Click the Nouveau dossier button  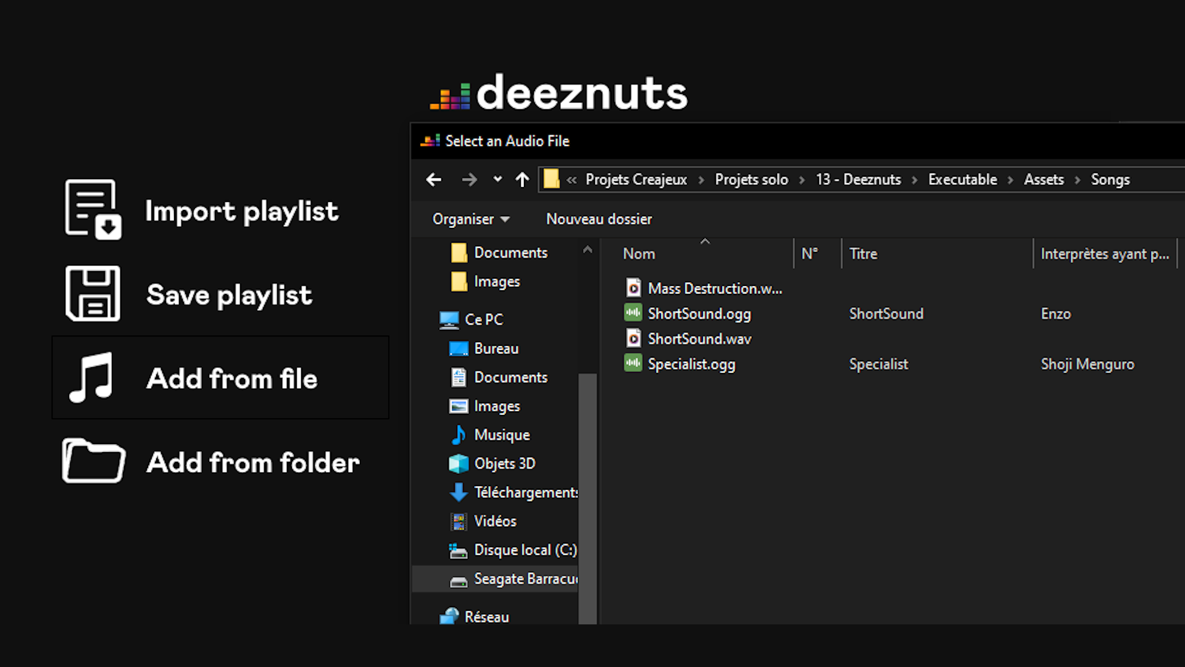(599, 219)
